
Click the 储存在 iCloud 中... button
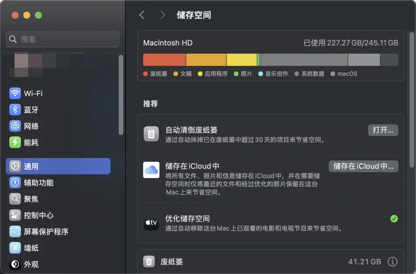(363, 166)
